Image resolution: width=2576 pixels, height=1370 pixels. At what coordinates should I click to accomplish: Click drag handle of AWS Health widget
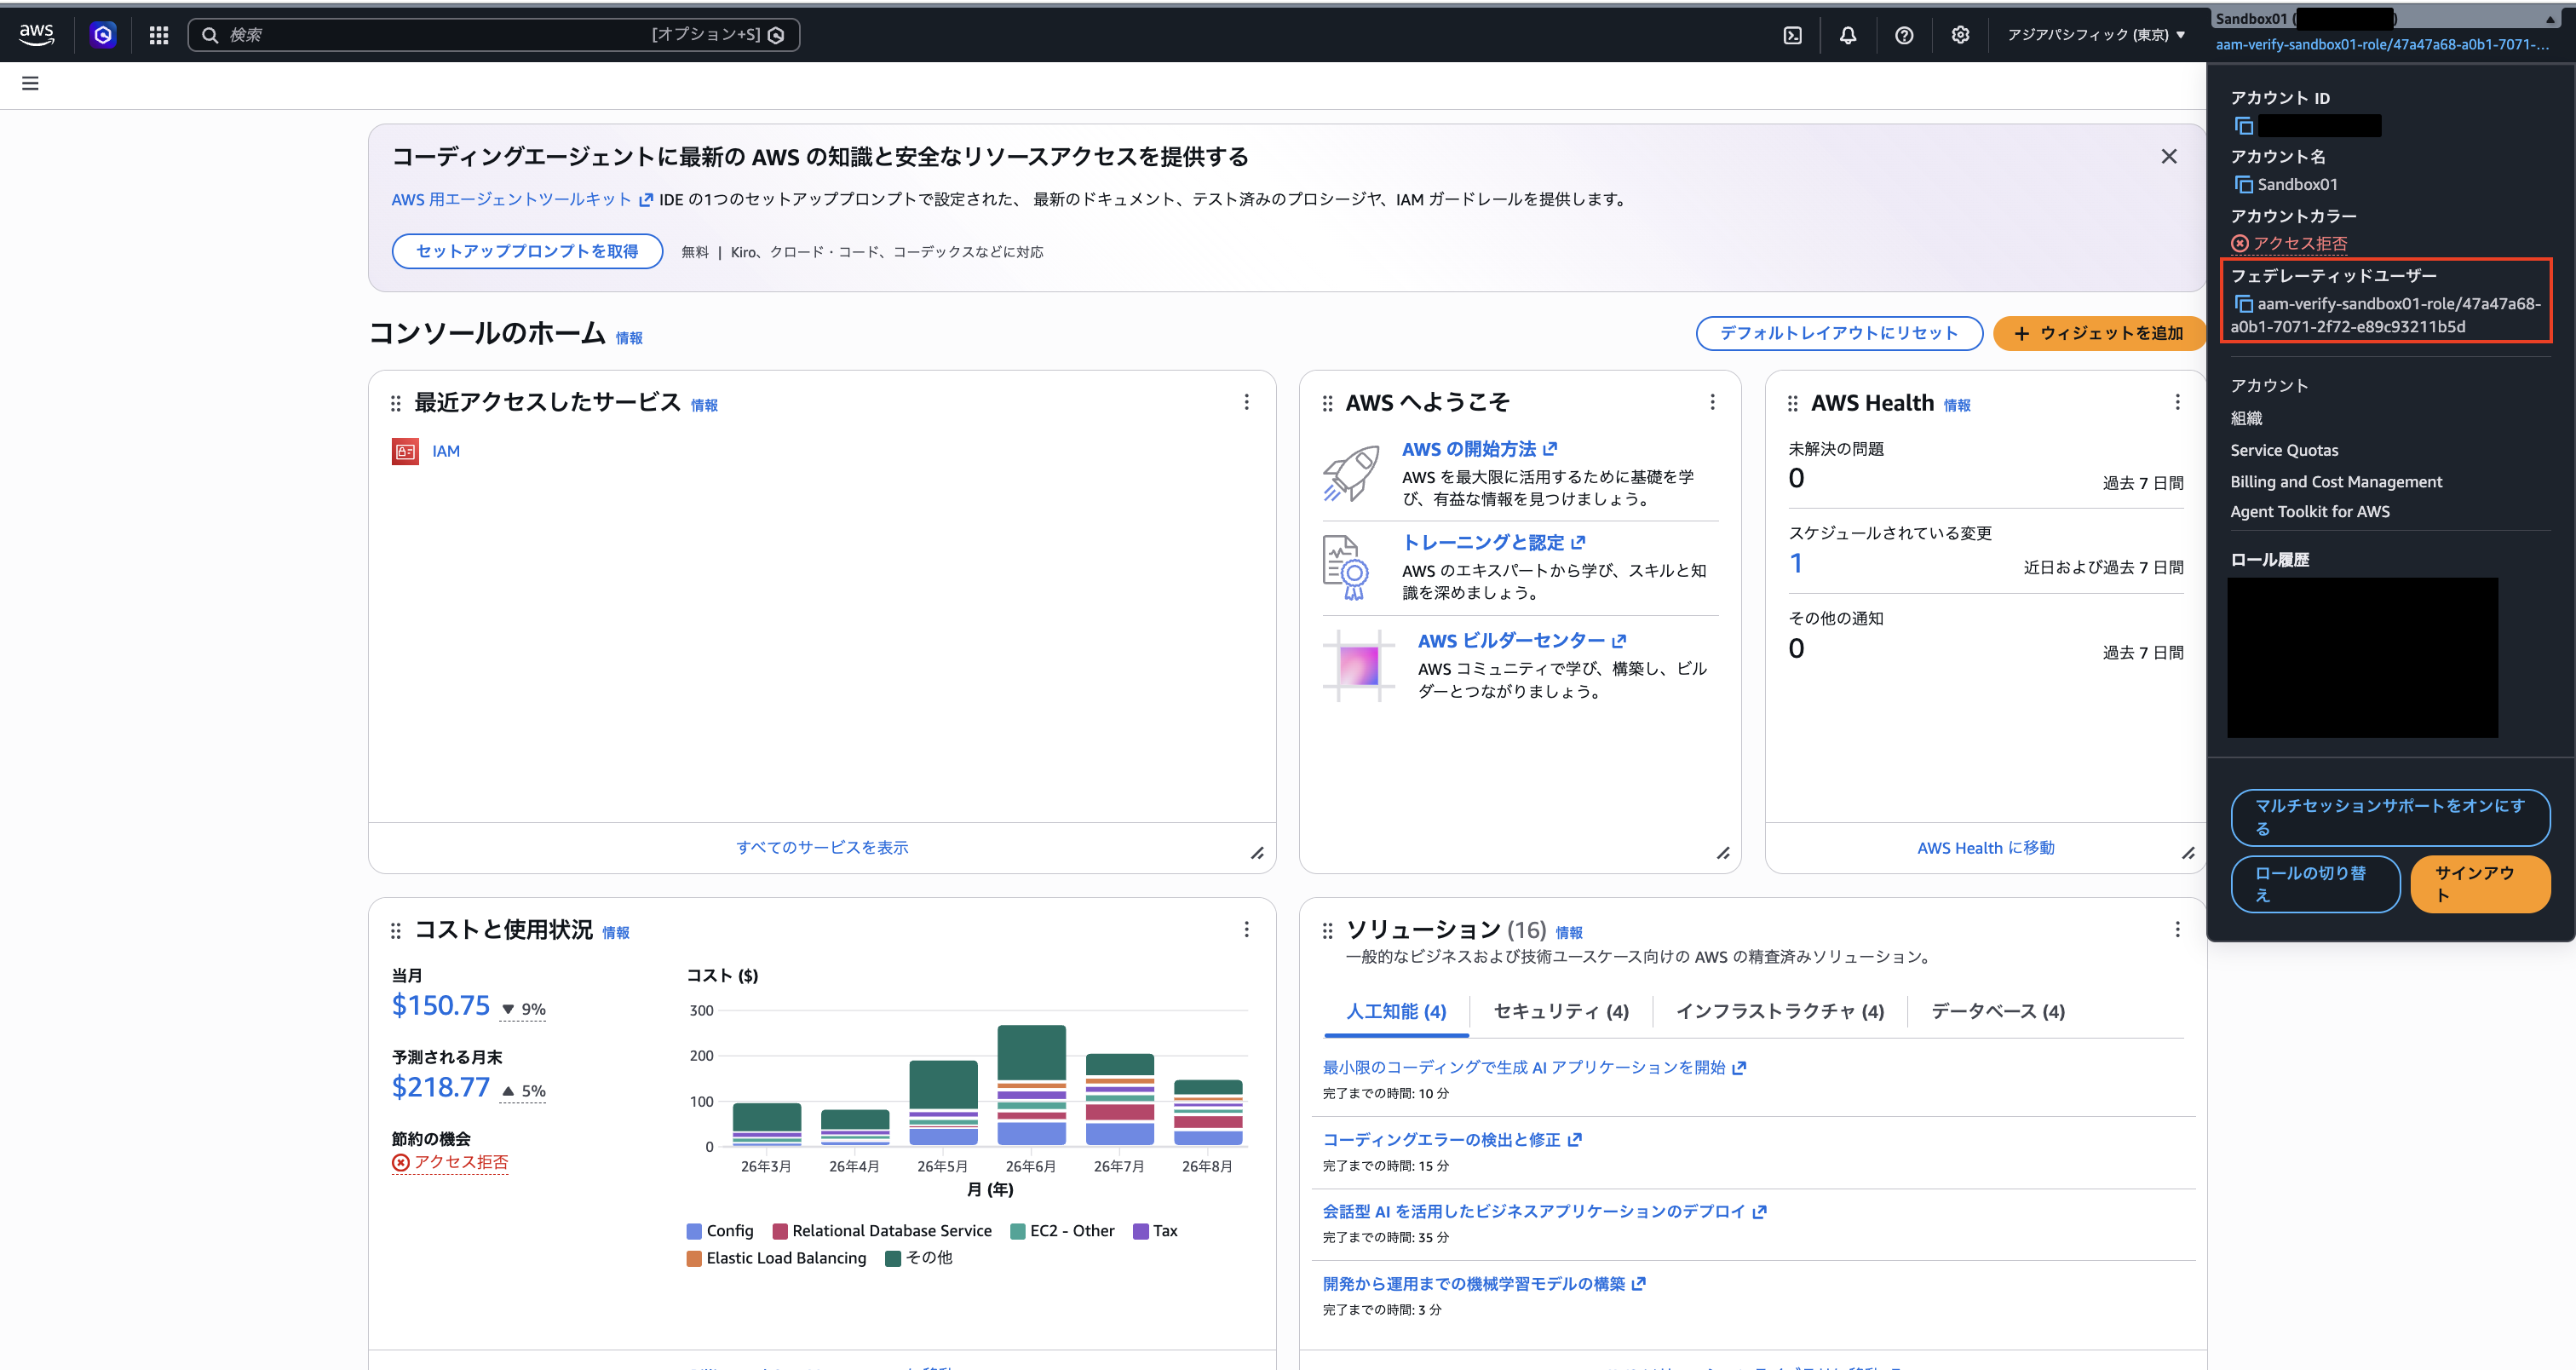coord(1792,403)
